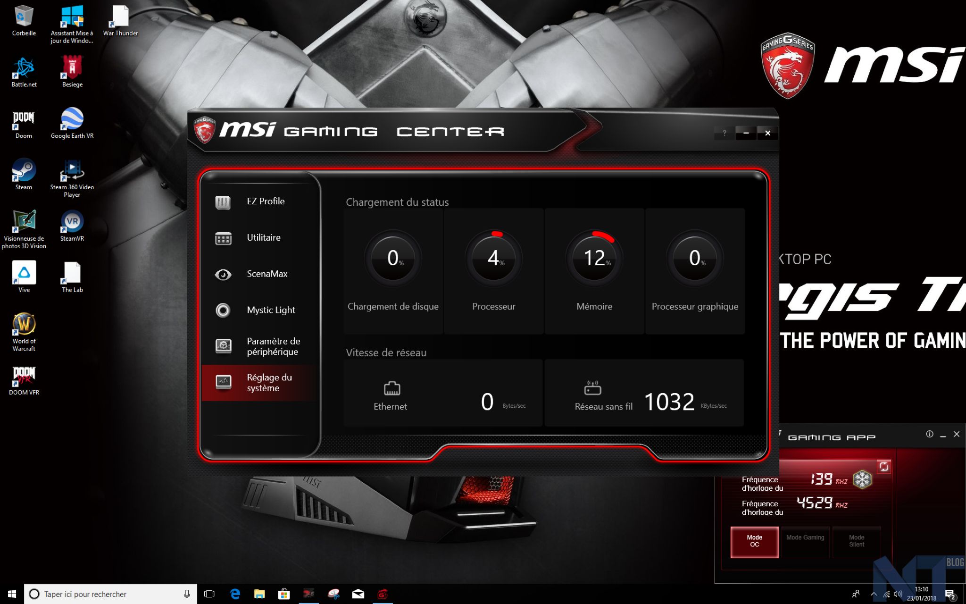The image size is (966, 604).
Task: Click the help question mark button
Action: 724,133
